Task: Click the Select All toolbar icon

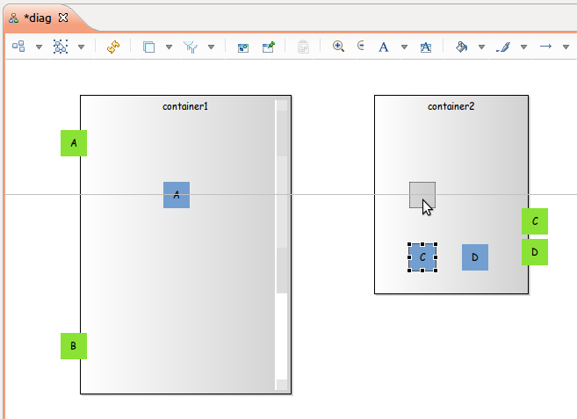Action: pyautogui.click(x=61, y=47)
